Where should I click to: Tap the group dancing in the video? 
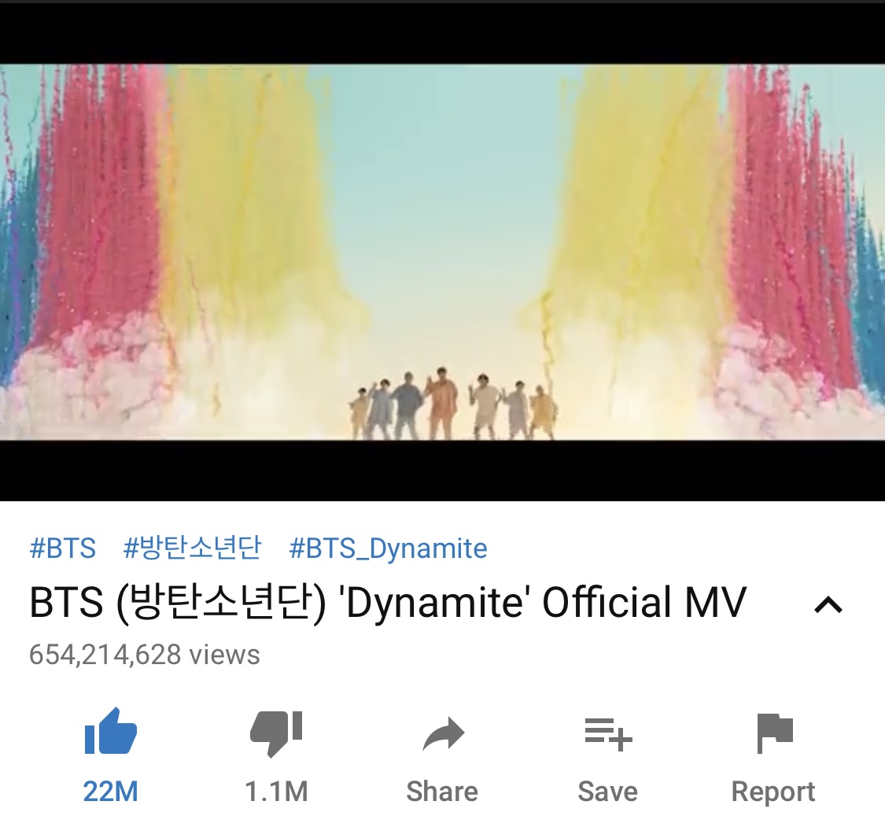[x=452, y=404]
